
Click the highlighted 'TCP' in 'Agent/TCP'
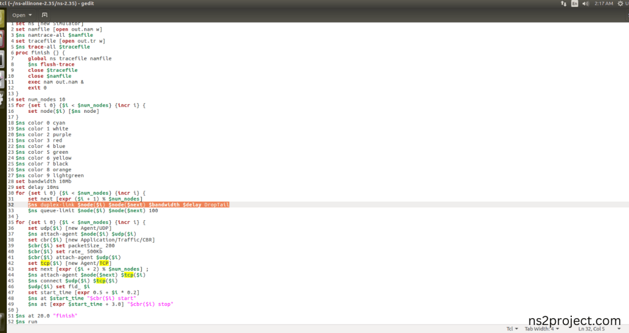coord(104,263)
